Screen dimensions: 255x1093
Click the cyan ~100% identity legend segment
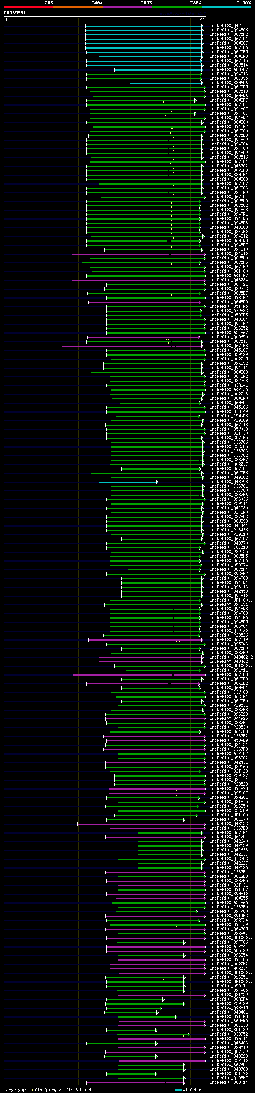tap(227, 7)
